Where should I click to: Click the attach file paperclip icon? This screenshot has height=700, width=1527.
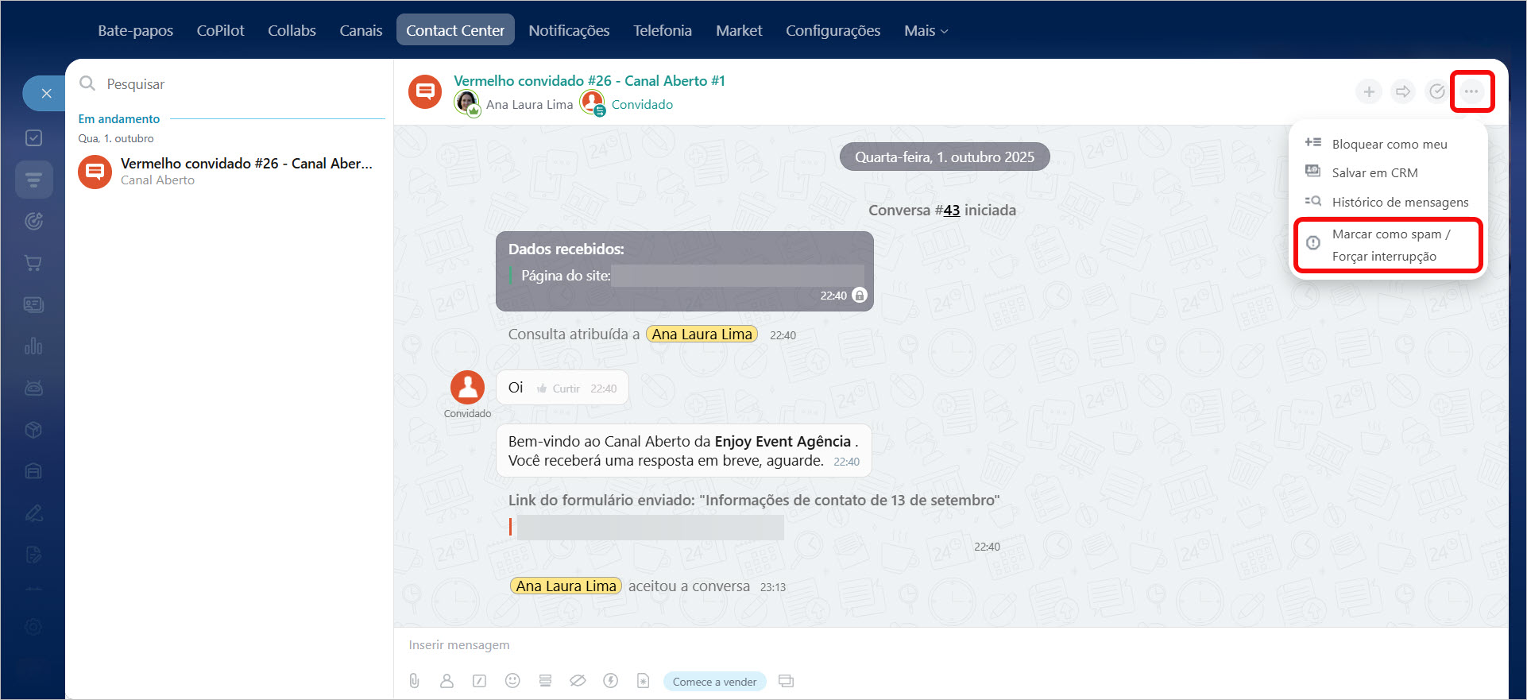[x=414, y=681]
